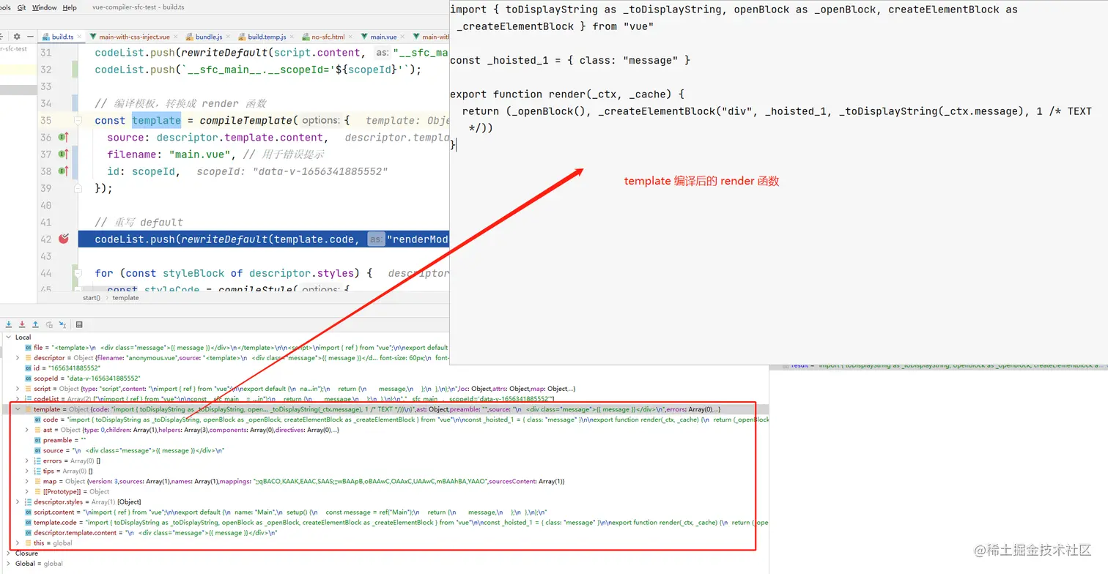Screen dimensions: 1108x574
Task: Expand the map object node
Action: tap(27, 481)
